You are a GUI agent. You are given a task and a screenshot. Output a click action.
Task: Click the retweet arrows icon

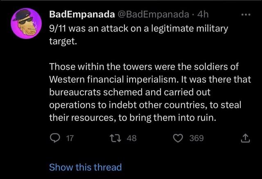pyautogui.click(x=114, y=138)
